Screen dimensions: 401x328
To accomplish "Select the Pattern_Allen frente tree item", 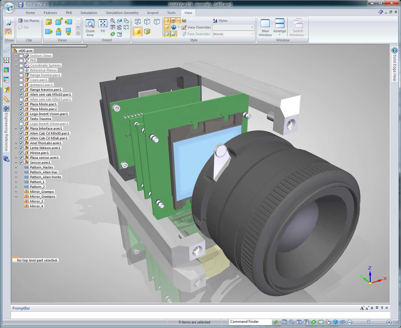I will (x=46, y=177).
